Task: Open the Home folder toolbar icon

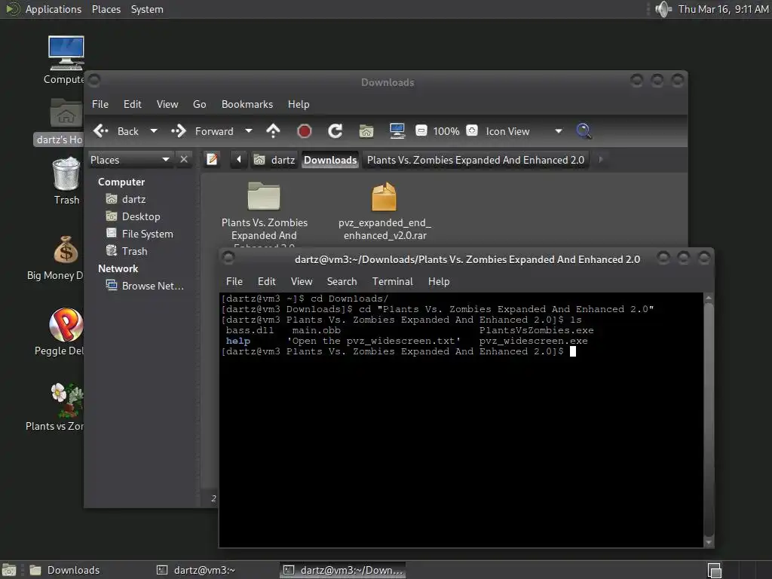Action: point(366,131)
